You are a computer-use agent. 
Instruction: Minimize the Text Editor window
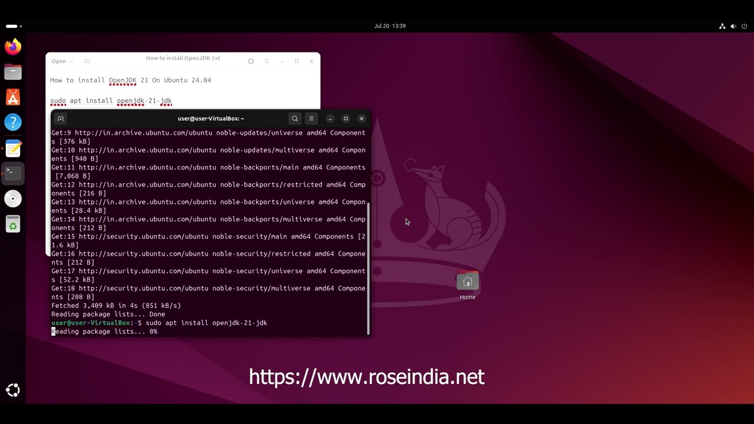282,61
